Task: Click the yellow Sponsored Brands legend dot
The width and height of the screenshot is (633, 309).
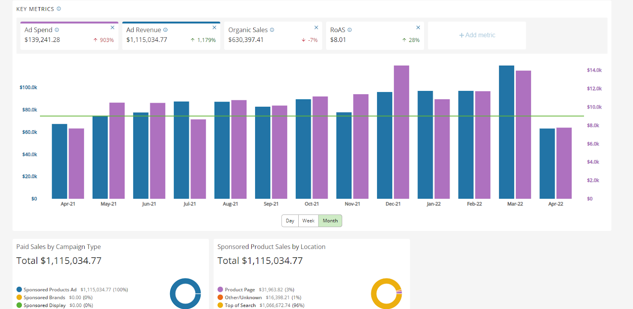Action: coord(19,298)
